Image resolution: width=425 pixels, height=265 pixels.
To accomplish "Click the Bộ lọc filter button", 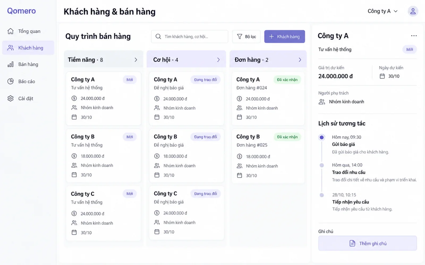I will click(x=246, y=37).
